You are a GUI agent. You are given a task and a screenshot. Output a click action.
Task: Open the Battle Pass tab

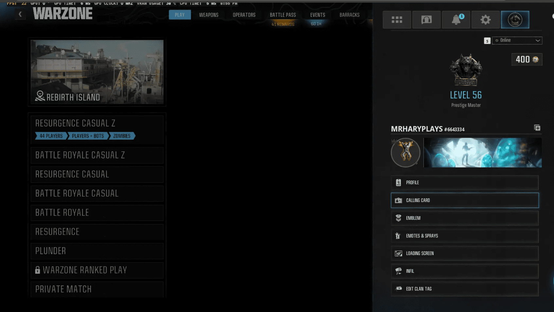pos(283,15)
